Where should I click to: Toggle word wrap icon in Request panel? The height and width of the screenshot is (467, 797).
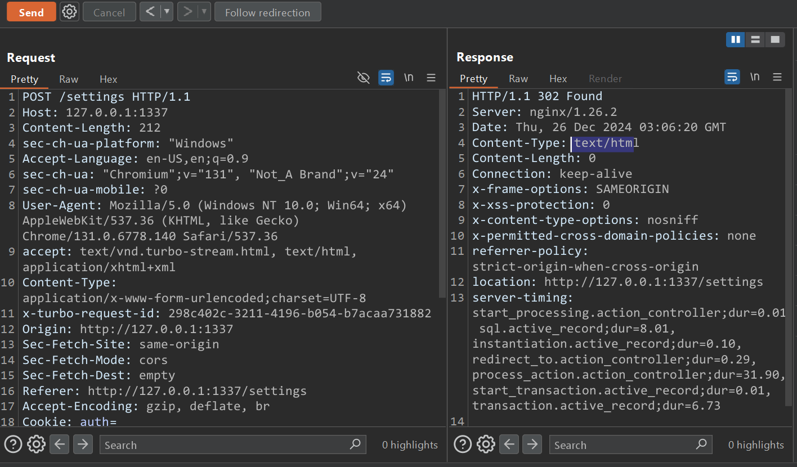coord(386,78)
